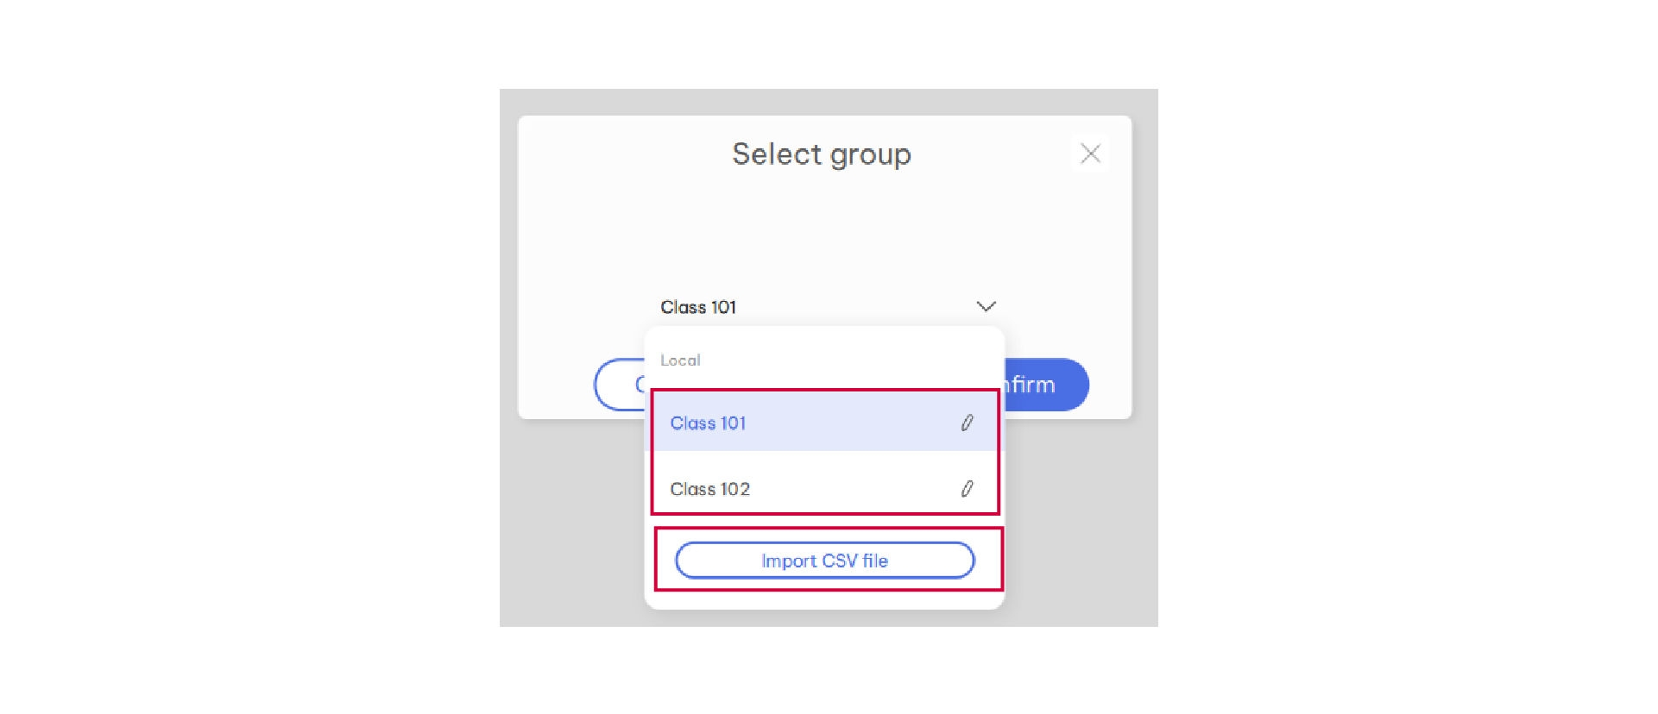Click the Local section label
This screenshot has width=1658, height=714.
[x=680, y=360]
